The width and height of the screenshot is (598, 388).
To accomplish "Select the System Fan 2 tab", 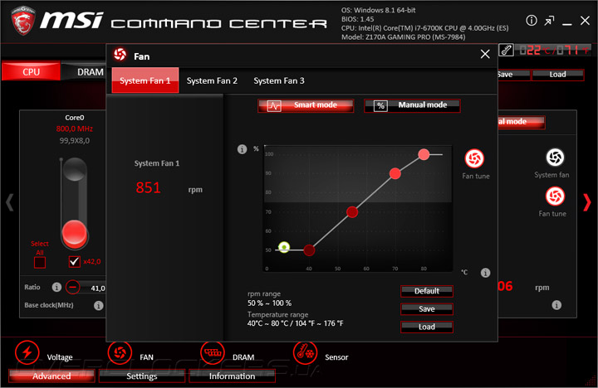I will click(x=212, y=80).
